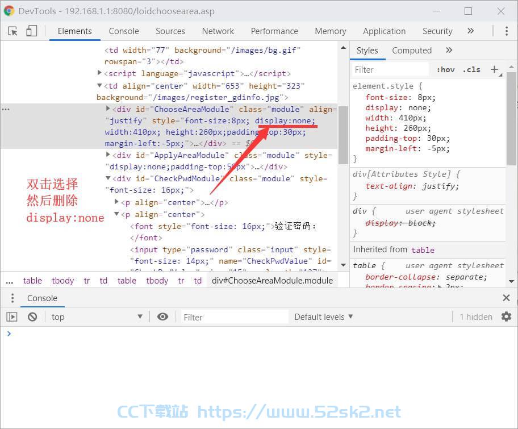Image resolution: width=518 pixels, height=429 pixels.
Task: Switch to the Console tab
Action: tap(124, 31)
